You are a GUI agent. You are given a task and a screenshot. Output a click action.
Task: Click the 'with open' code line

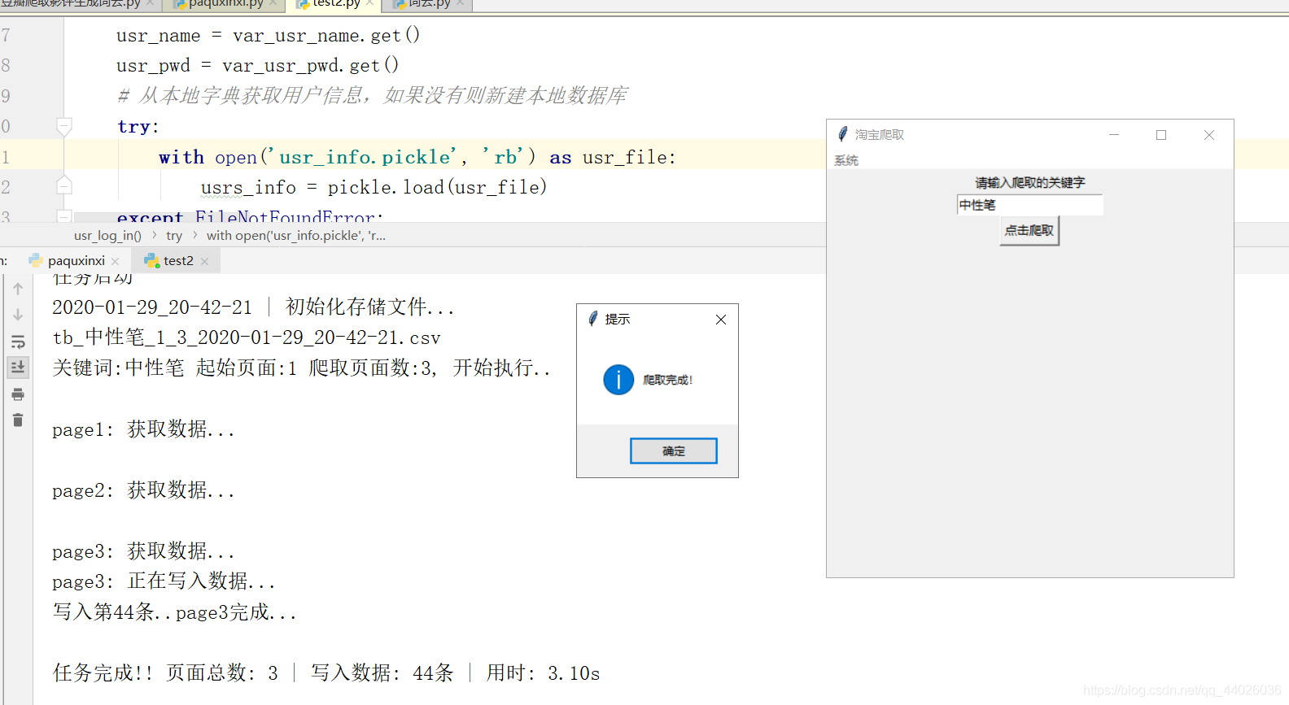[417, 157]
